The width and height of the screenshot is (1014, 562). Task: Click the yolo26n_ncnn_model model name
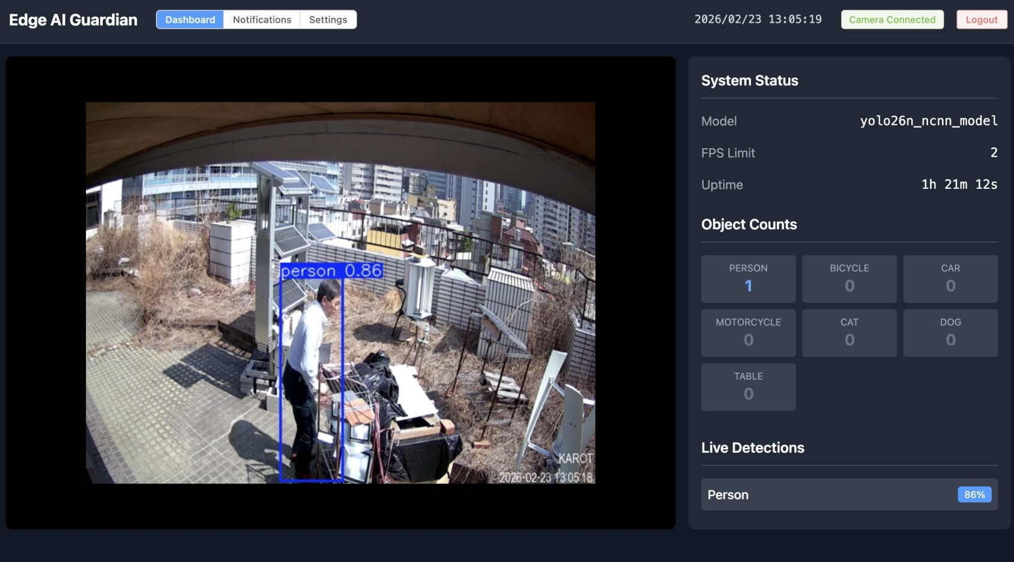[x=928, y=121]
